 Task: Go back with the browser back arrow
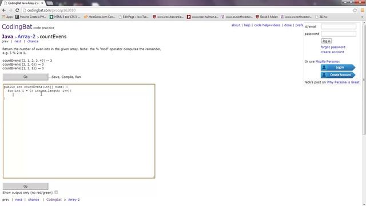(4, 10)
